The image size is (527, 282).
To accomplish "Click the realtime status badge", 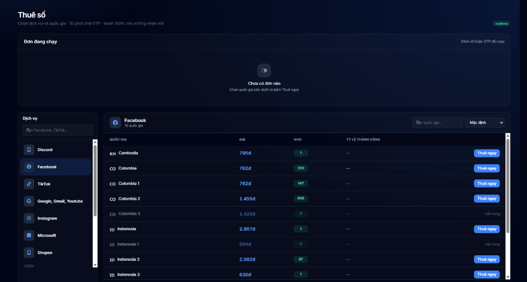I will click(502, 24).
